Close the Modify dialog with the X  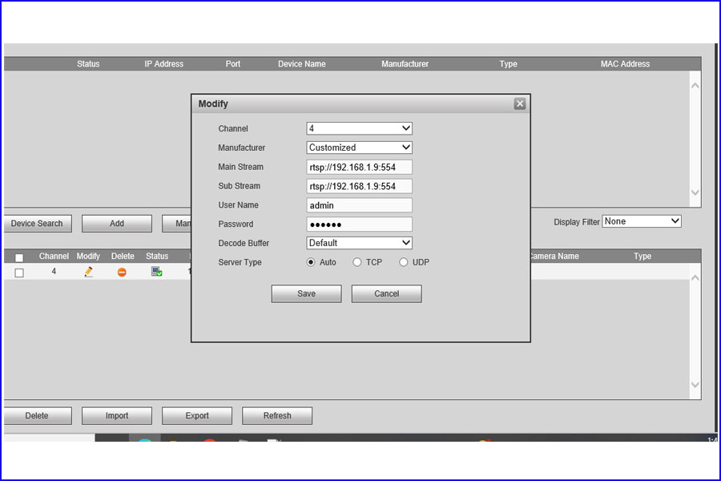click(520, 104)
